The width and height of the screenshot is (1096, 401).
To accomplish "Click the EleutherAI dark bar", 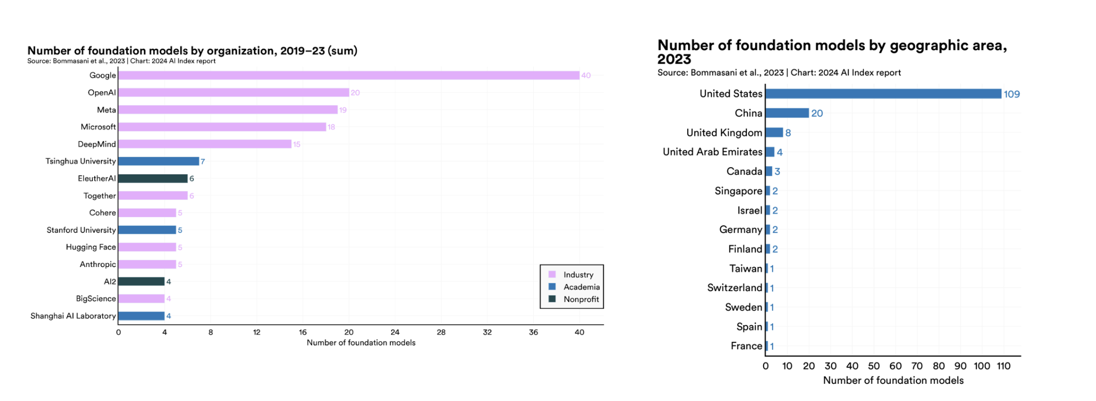I will click(153, 178).
